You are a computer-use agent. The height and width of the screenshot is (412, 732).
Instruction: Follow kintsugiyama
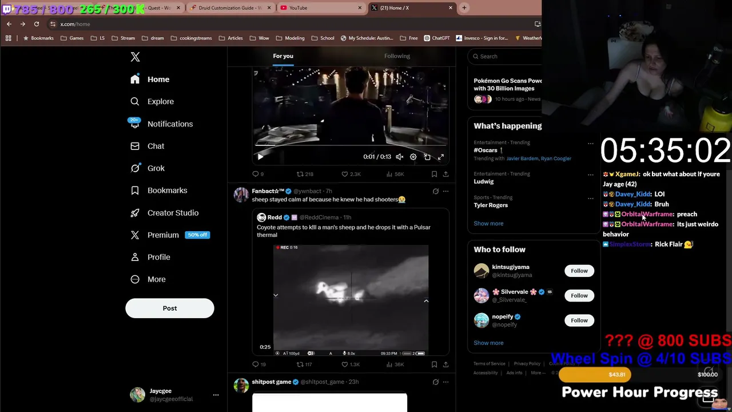click(x=579, y=271)
